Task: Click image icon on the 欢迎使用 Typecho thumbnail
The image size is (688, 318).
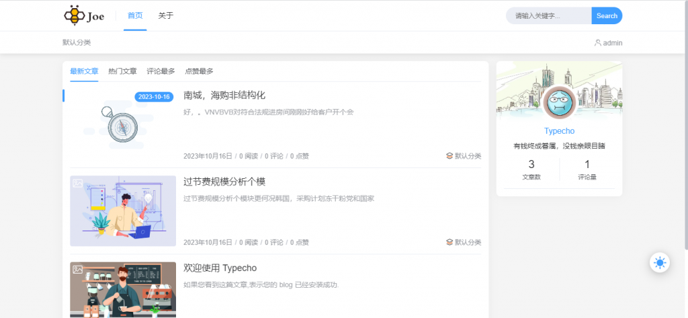Action: 78,269
